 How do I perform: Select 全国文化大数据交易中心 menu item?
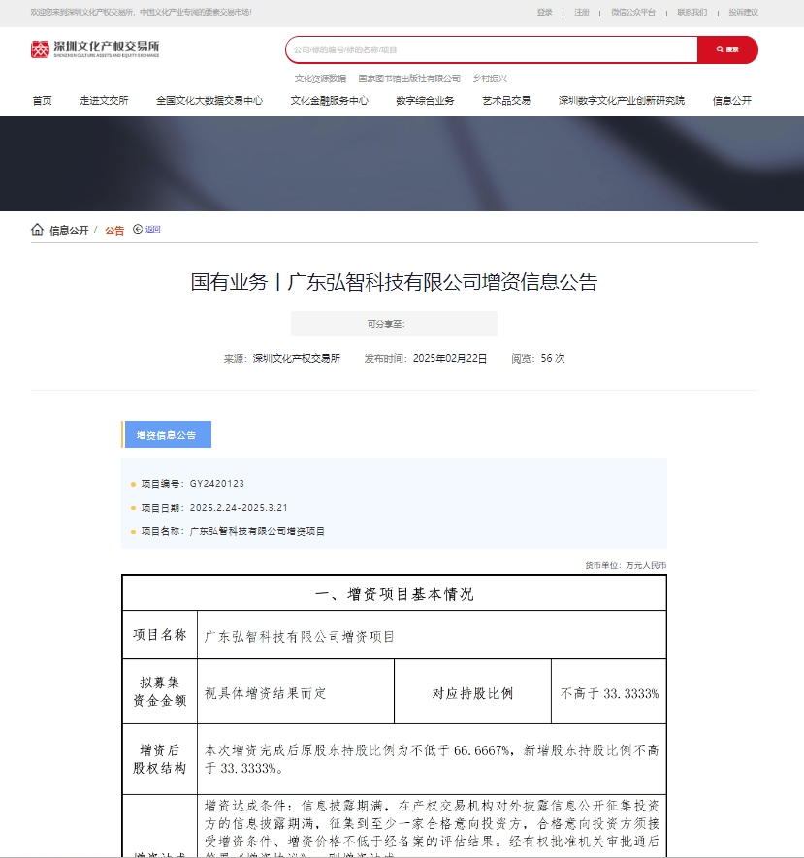[x=209, y=101]
